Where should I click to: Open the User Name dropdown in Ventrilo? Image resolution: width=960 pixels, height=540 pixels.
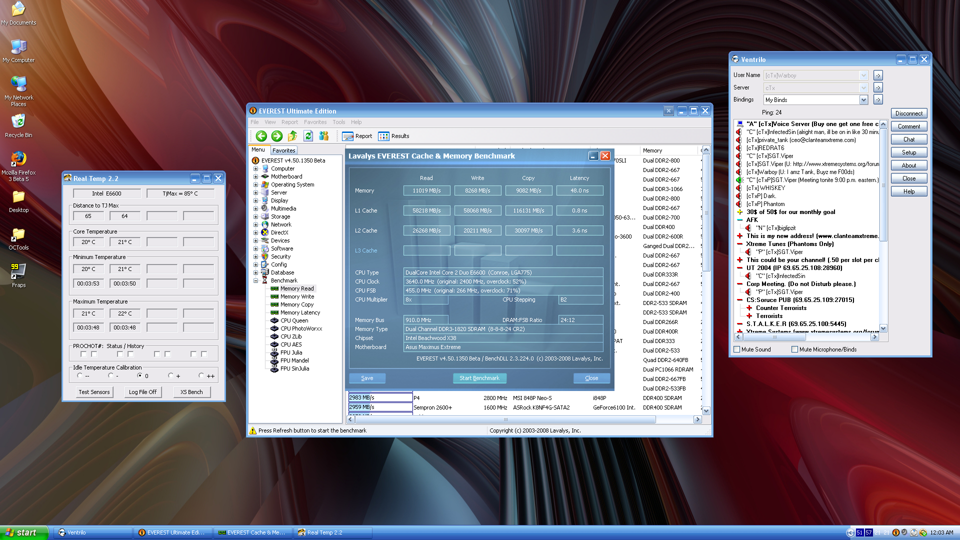863,75
